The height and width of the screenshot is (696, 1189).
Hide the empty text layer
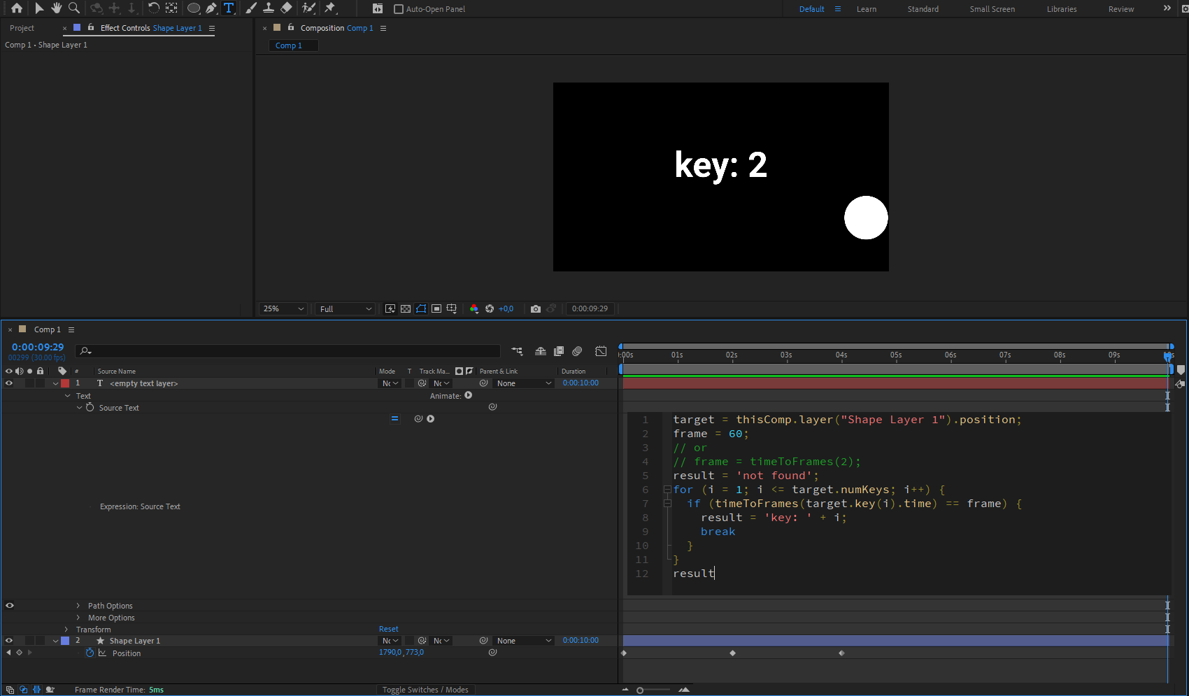coord(9,383)
